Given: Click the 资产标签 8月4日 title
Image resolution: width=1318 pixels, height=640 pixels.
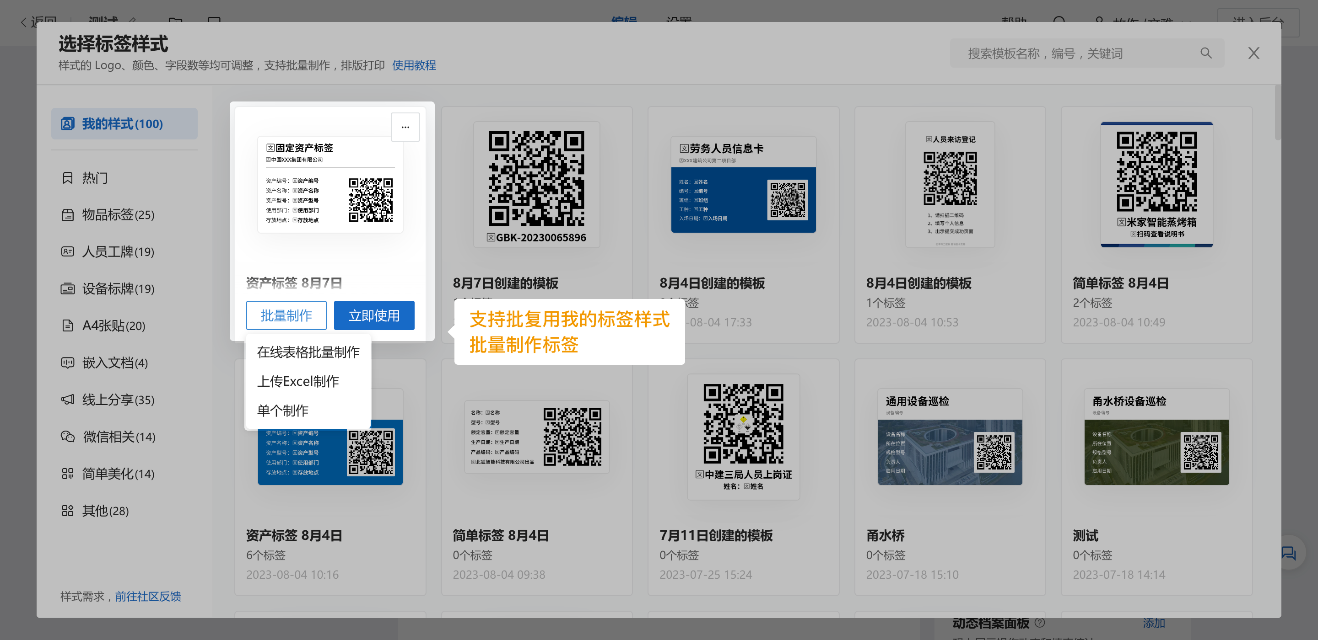Looking at the screenshot, I should coord(294,535).
